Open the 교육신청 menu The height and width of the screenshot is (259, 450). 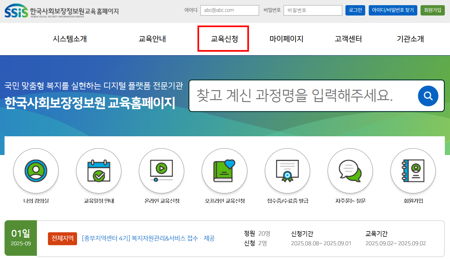click(x=224, y=39)
